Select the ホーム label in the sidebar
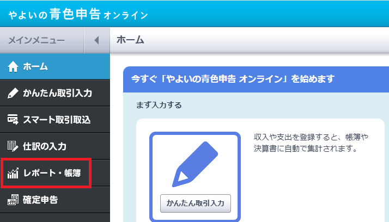This screenshot has height=222, width=389. click(x=35, y=67)
